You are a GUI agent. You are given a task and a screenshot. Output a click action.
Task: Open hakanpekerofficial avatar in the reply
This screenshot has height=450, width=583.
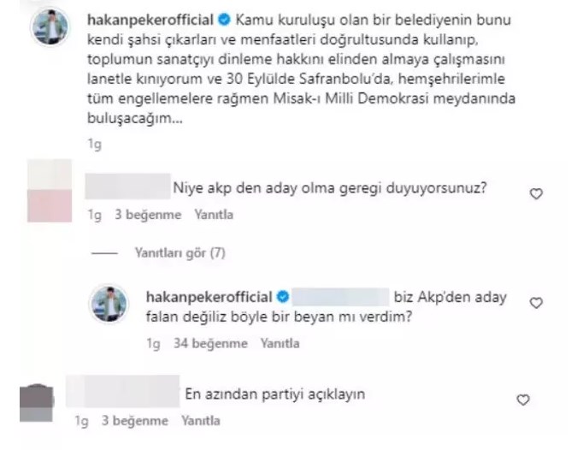click(x=109, y=304)
